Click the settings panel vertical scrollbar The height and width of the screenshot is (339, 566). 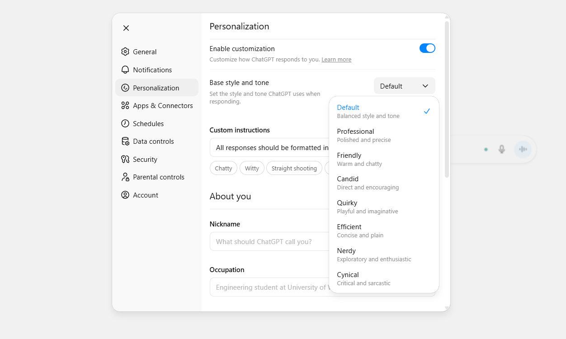click(447, 99)
